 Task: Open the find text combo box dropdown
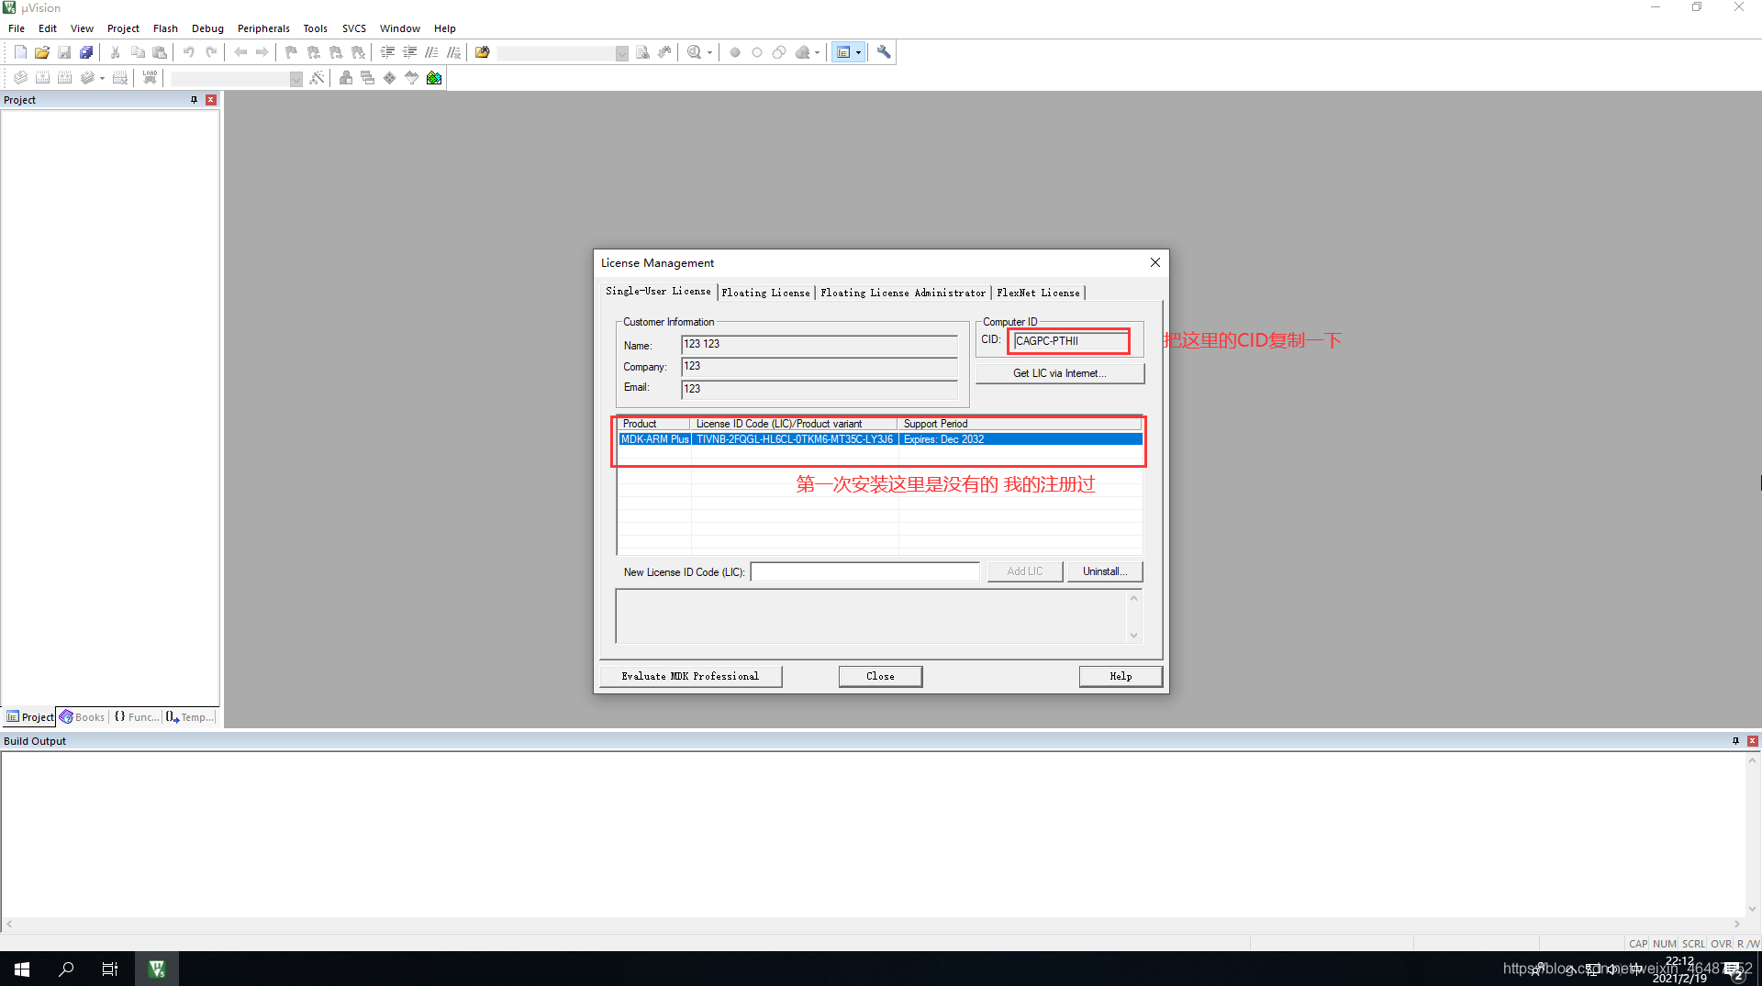coord(622,53)
